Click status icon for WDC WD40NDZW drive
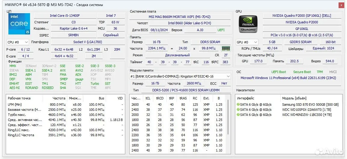This screenshot has width=347, height=159. (238, 115)
